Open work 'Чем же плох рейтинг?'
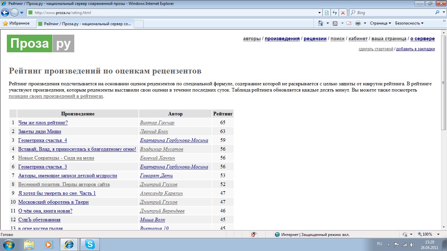447x251 pixels. click(x=43, y=123)
